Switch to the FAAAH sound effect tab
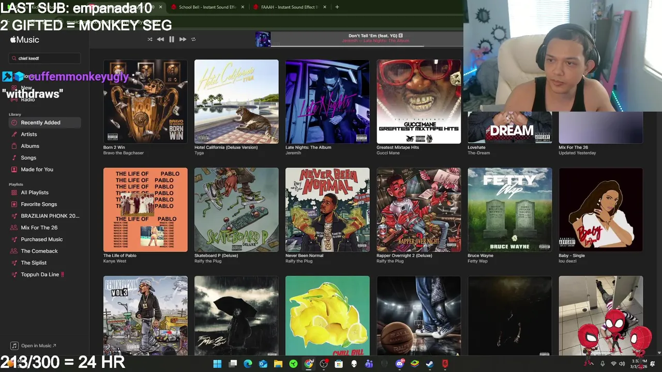The height and width of the screenshot is (372, 662). tap(289, 7)
